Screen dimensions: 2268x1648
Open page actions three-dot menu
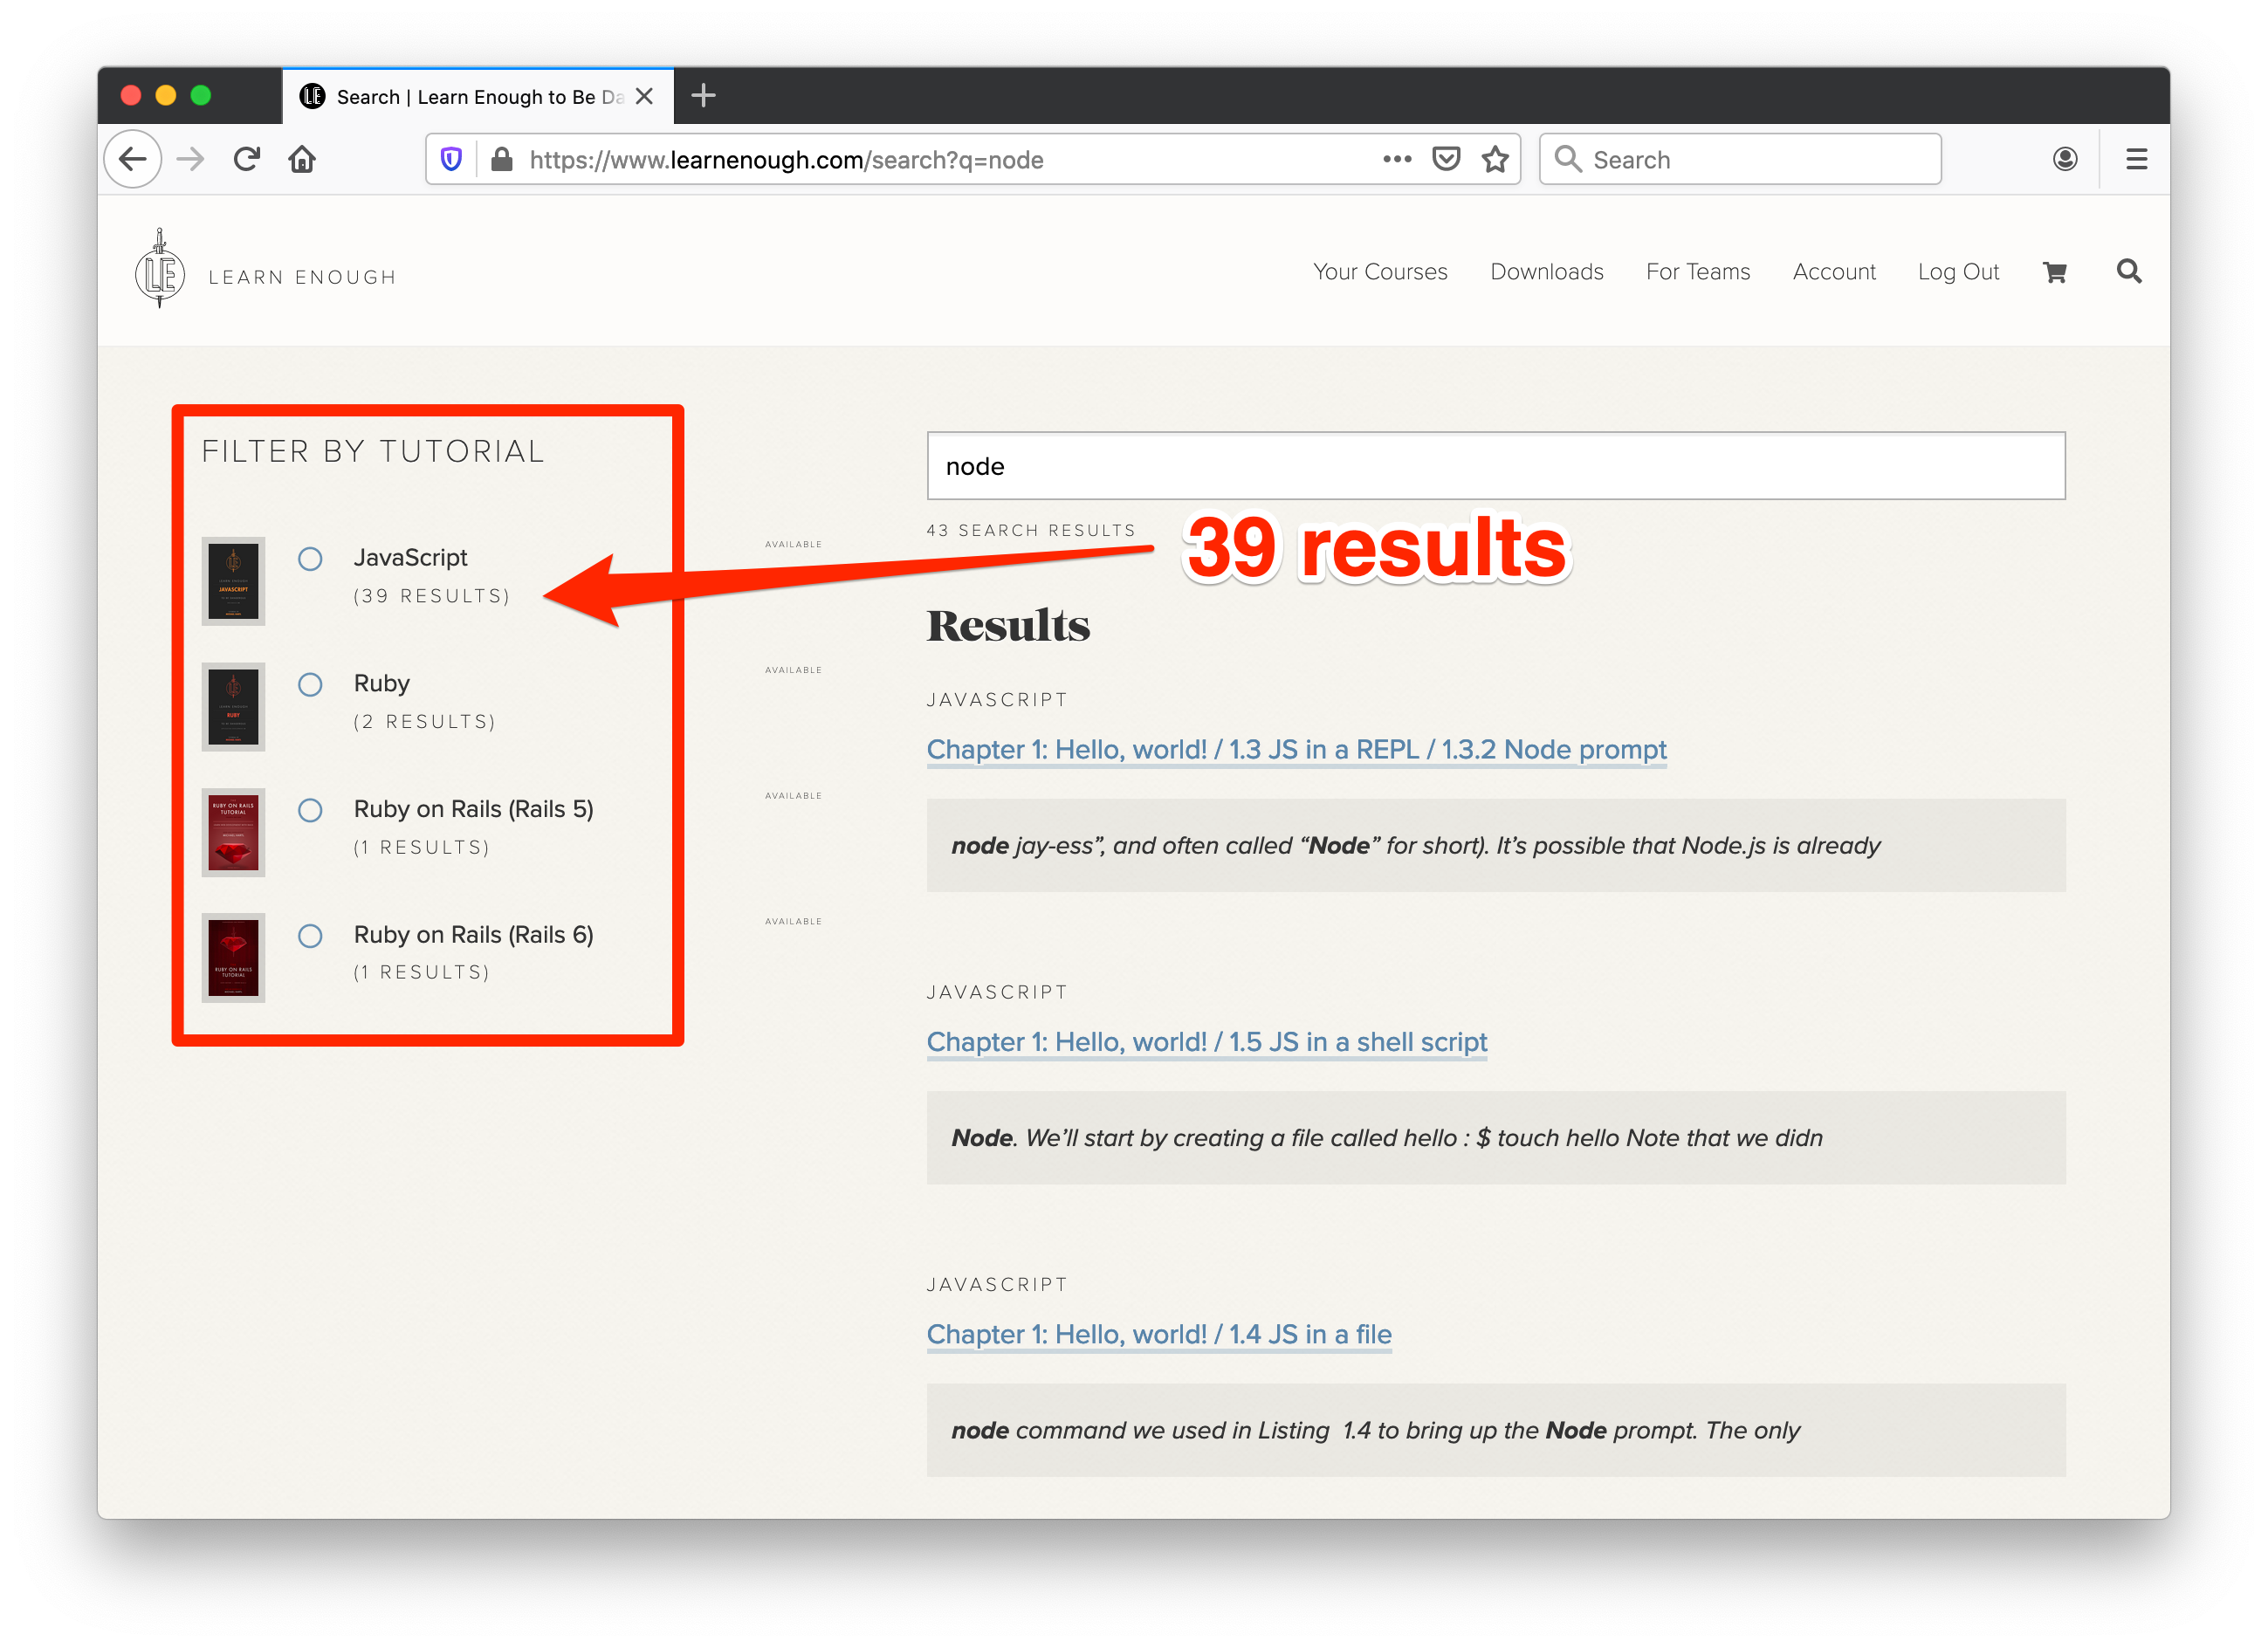click(1397, 159)
